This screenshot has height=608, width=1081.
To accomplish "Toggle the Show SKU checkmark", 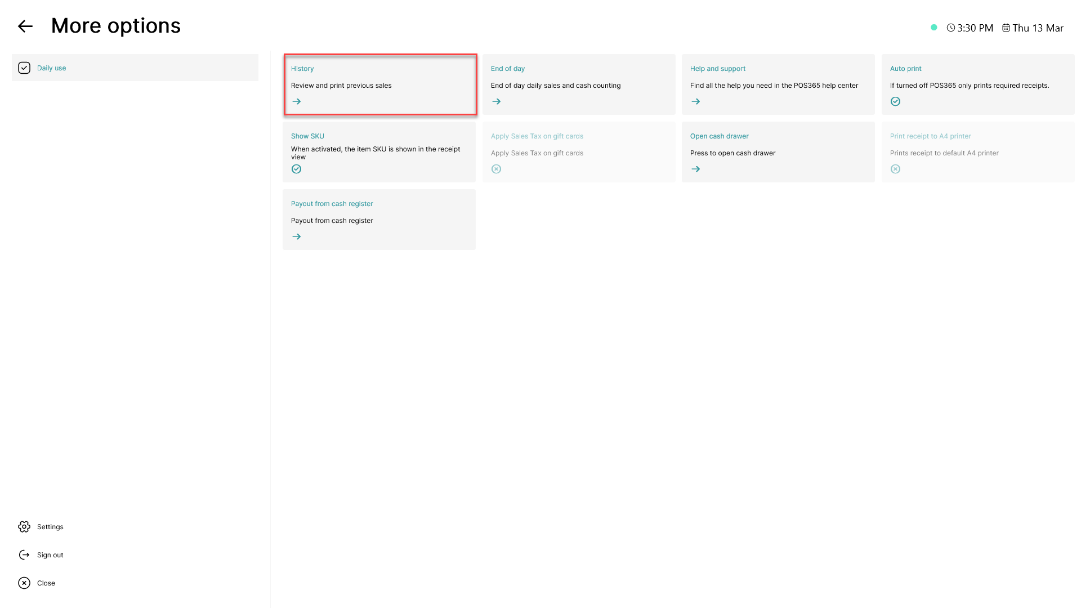I will click(x=297, y=169).
